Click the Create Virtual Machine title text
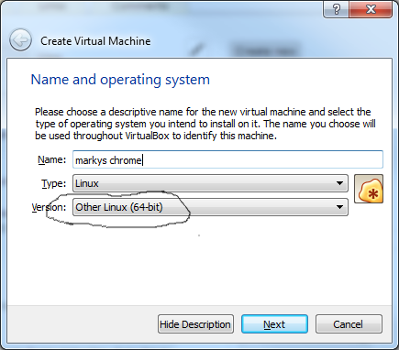The height and width of the screenshot is (350, 399). (x=95, y=41)
